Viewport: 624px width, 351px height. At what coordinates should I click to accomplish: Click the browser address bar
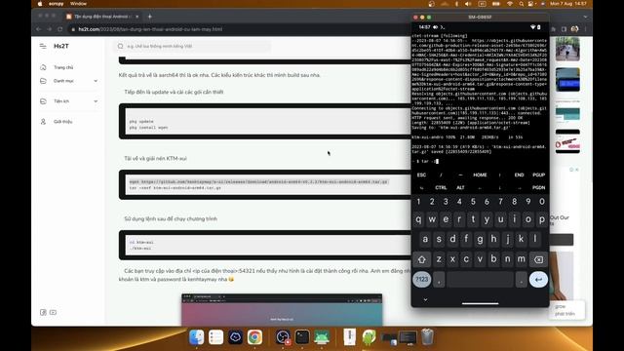239,29
